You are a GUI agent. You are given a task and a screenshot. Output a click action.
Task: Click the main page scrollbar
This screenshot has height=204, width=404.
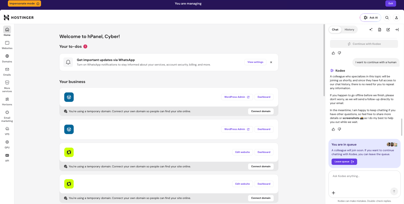[x=324, y=59]
